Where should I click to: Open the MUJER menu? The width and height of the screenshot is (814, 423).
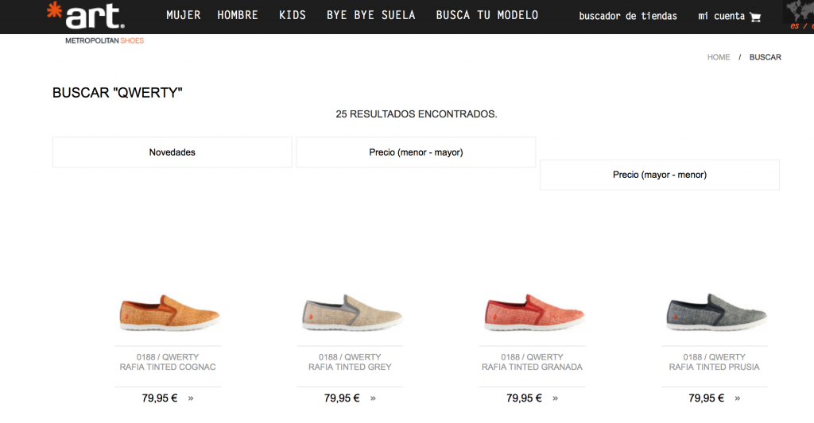[183, 15]
